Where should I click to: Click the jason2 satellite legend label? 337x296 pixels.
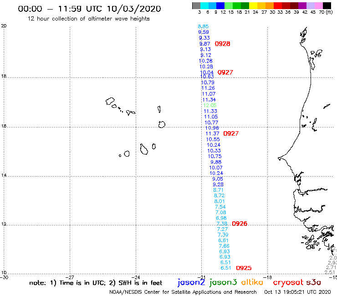(191, 282)
